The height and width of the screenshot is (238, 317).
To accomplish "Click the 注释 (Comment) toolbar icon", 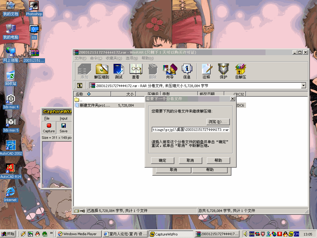I will coord(206,71).
